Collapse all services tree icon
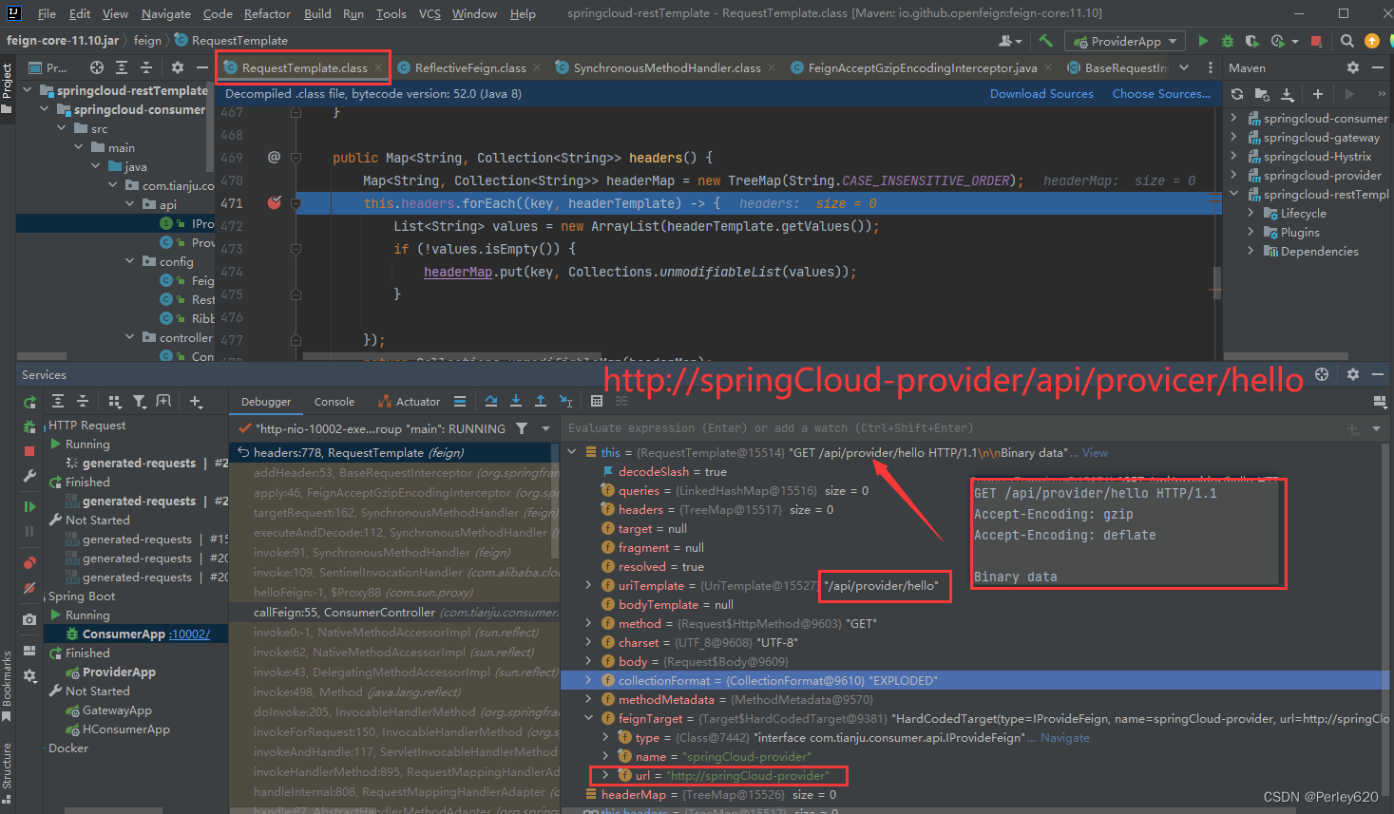Viewport: 1394px width, 814px height. point(83,402)
